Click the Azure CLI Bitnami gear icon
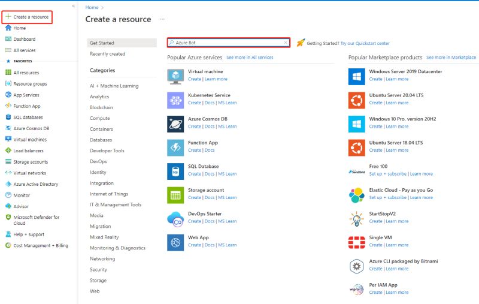The image size is (479, 304). 356,266
